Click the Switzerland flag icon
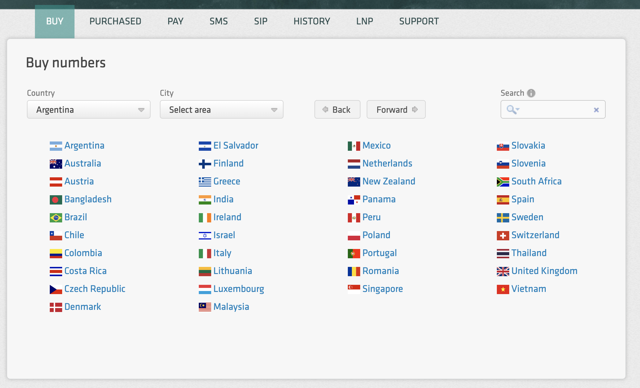Viewport: 640px width, 388px height. (x=503, y=235)
